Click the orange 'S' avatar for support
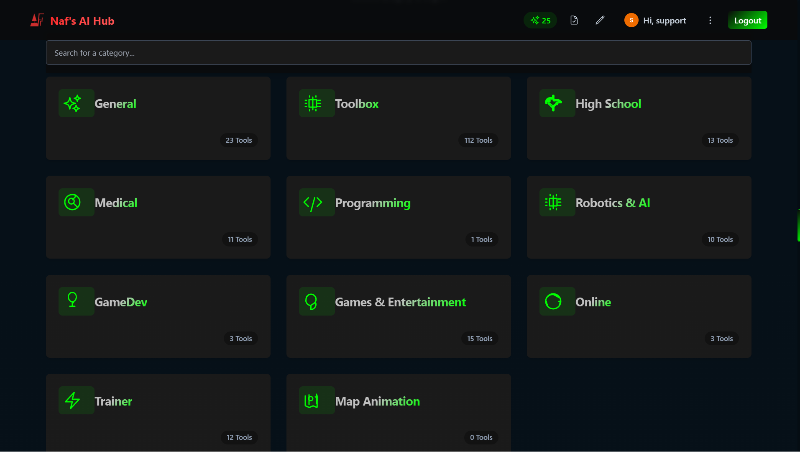 631,20
